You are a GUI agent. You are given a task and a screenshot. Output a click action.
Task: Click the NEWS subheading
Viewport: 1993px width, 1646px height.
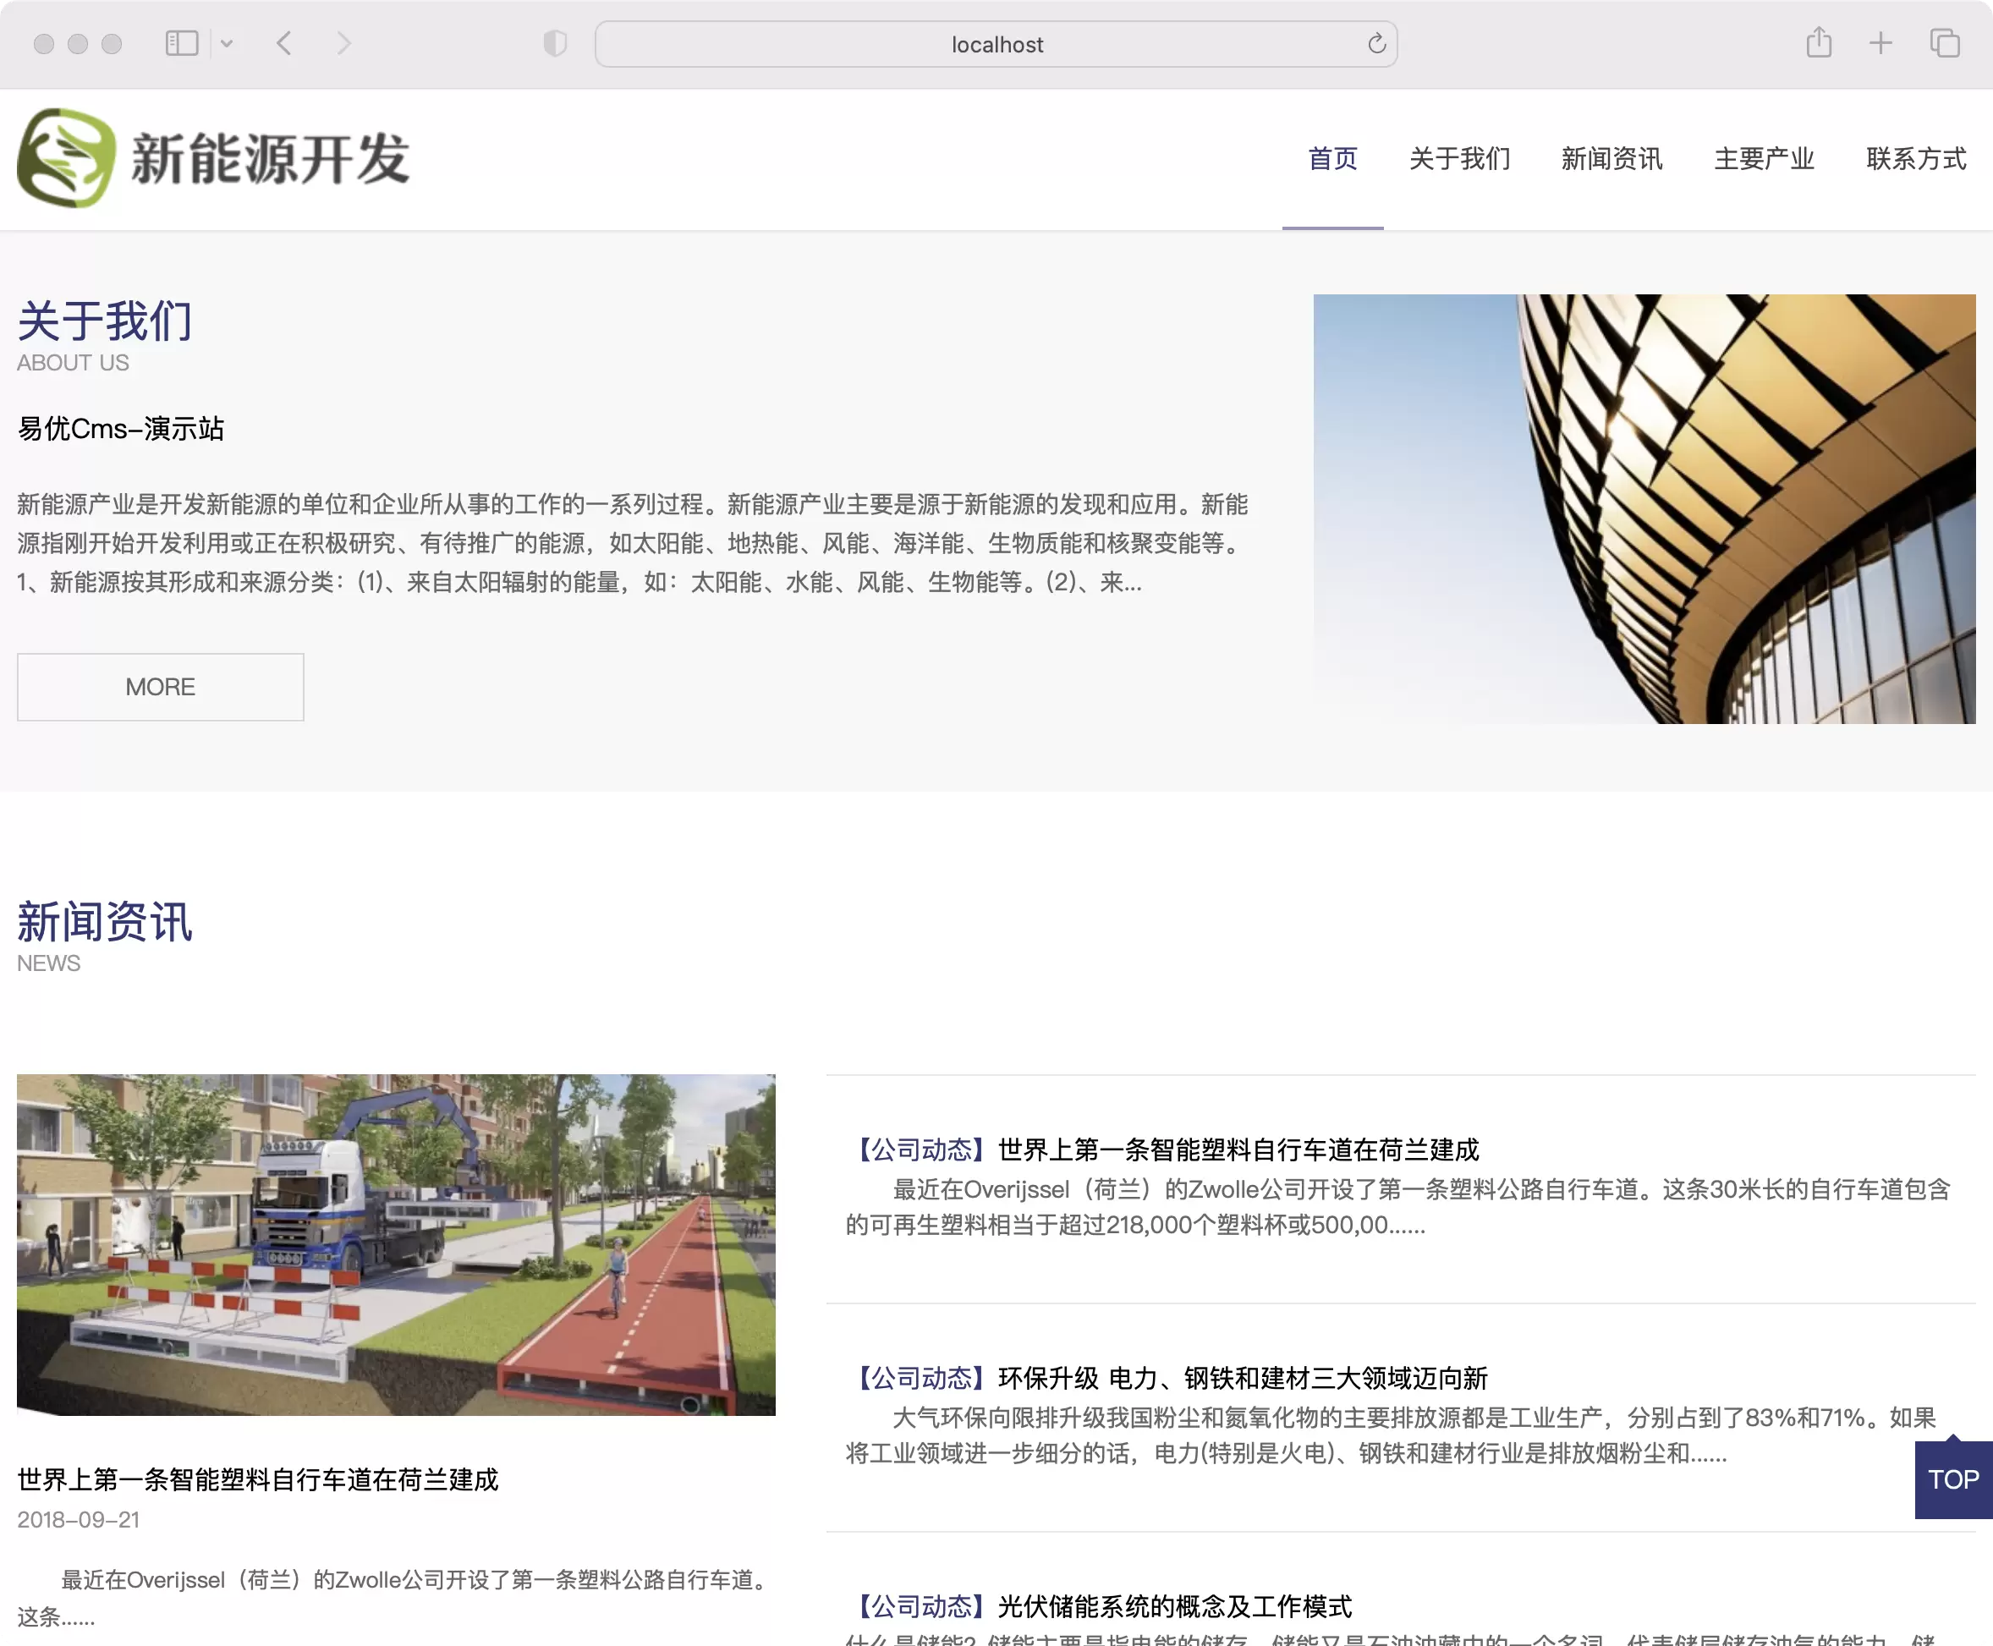tap(48, 963)
